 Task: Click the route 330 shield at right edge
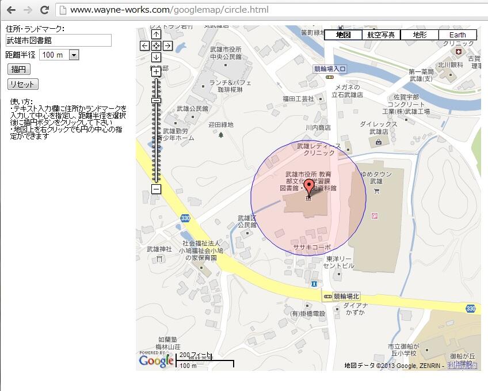(x=471, y=308)
